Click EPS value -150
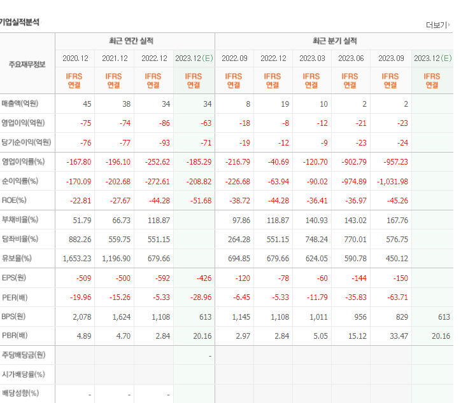The width and height of the screenshot is (461, 403). click(401, 278)
